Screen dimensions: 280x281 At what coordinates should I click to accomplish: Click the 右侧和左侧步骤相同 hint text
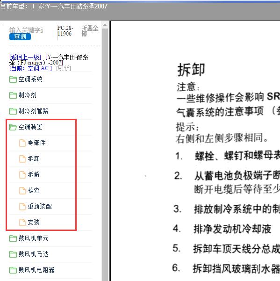click(222, 138)
